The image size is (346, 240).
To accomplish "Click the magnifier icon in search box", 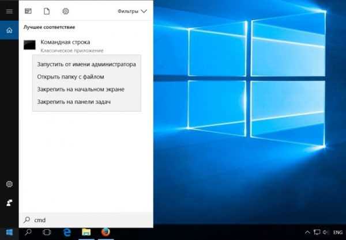I will click(x=27, y=219).
